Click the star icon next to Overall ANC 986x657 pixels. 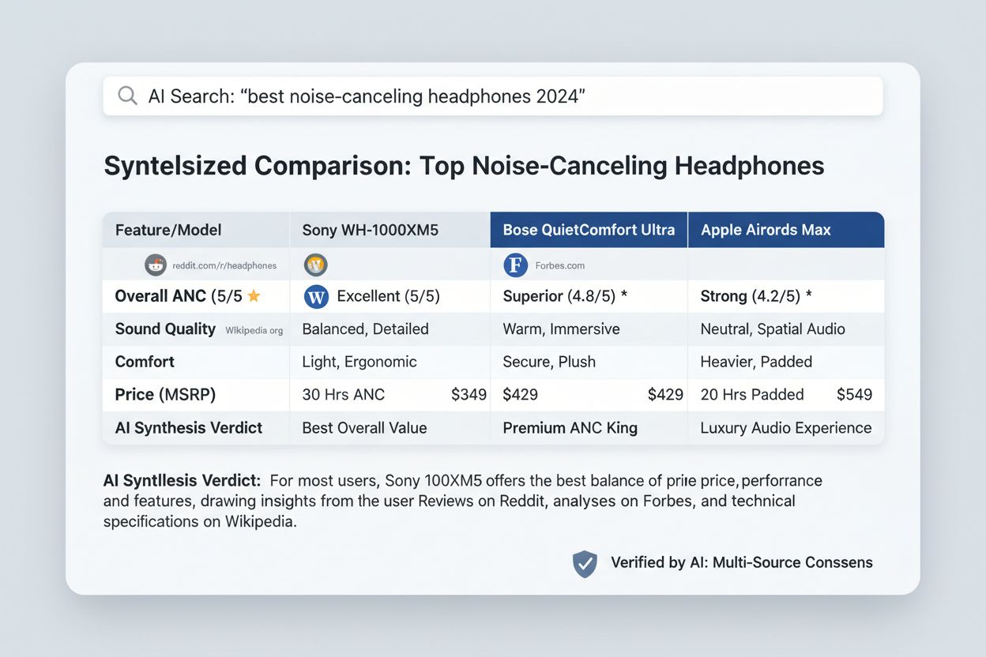point(254,295)
